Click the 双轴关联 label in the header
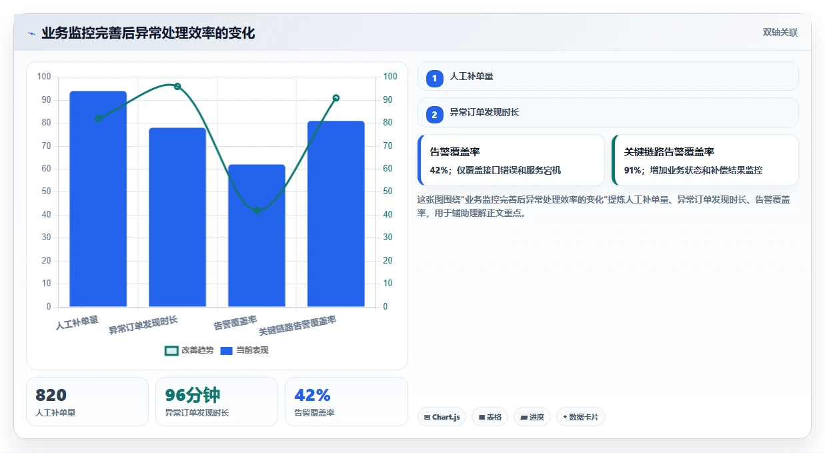Viewport: 825px width, 453px height. (x=780, y=33)
